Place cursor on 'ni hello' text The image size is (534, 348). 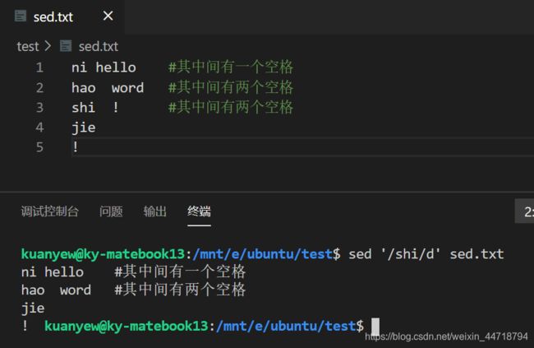pos(104,67)
